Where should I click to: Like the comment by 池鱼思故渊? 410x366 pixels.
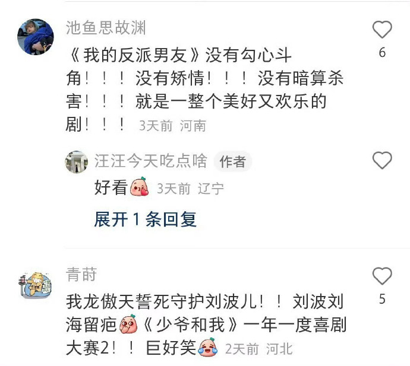(382, 30)
